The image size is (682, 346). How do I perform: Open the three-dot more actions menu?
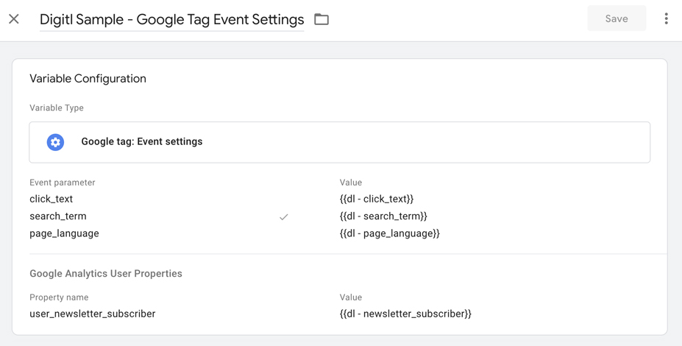[x=666, y=18]
